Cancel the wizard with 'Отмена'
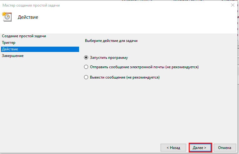This screenshot has width=239, height=154. [225, 147]
